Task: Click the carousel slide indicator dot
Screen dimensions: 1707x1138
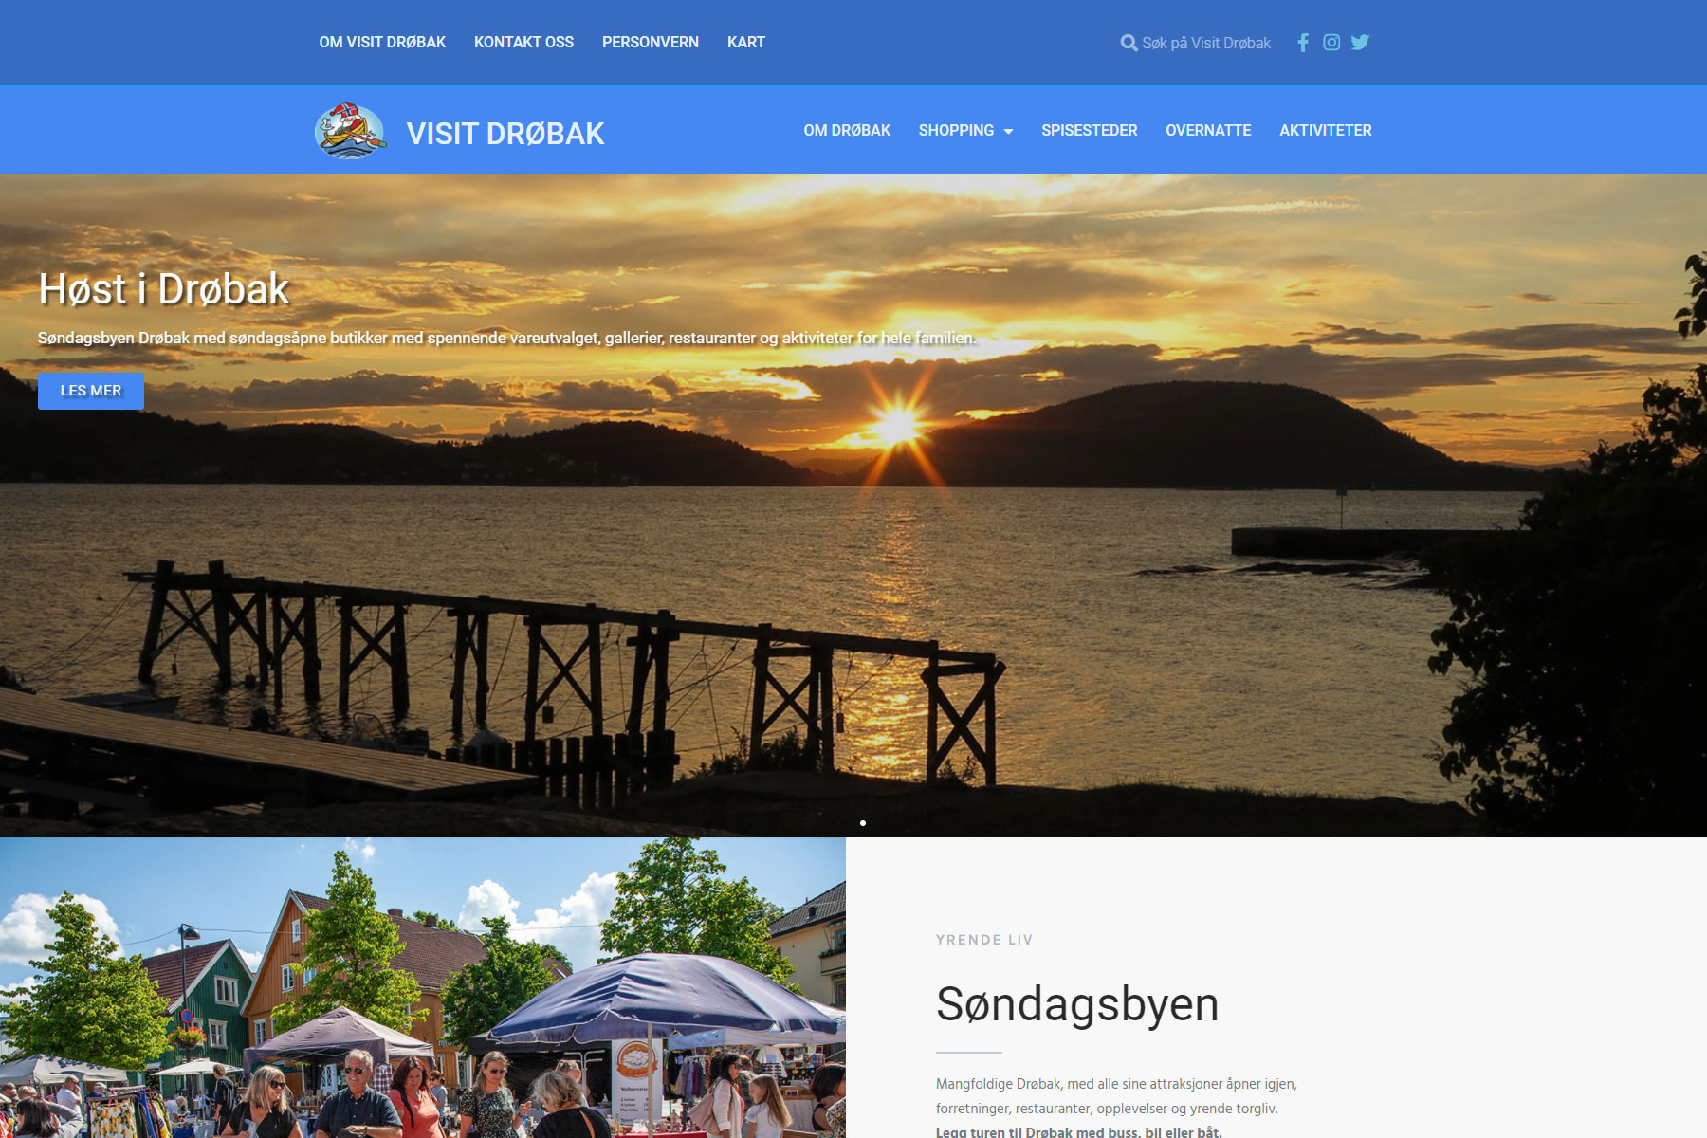Action: (863, 823)
